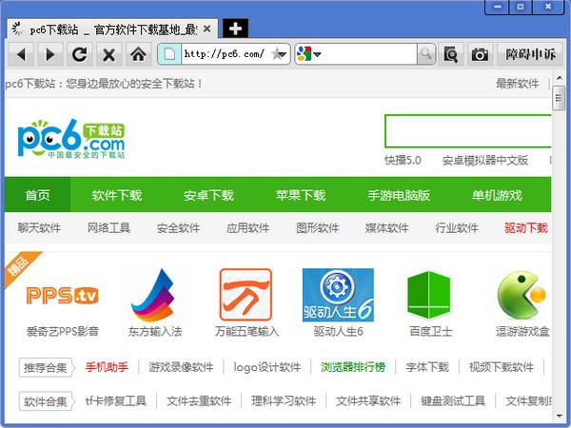The image size is (571, 428).
Task: Go forward with the right arrow button
Action: [50, 54]
